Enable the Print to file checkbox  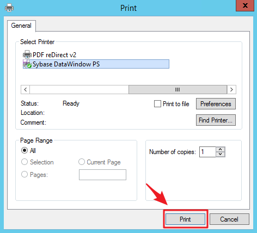coord(157,104)
